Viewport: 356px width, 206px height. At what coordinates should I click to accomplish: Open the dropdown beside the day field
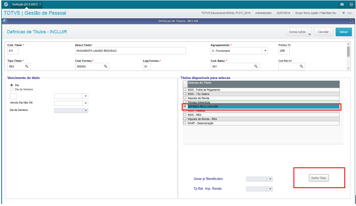pos(85,96)
